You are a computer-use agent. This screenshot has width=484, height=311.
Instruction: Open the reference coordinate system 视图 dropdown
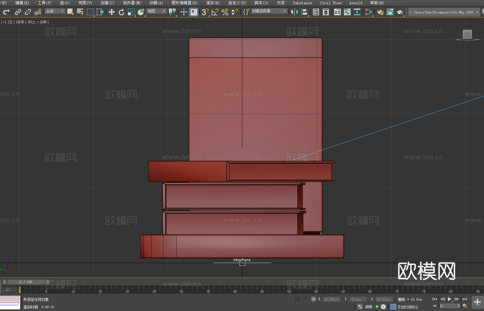[156, 11]
